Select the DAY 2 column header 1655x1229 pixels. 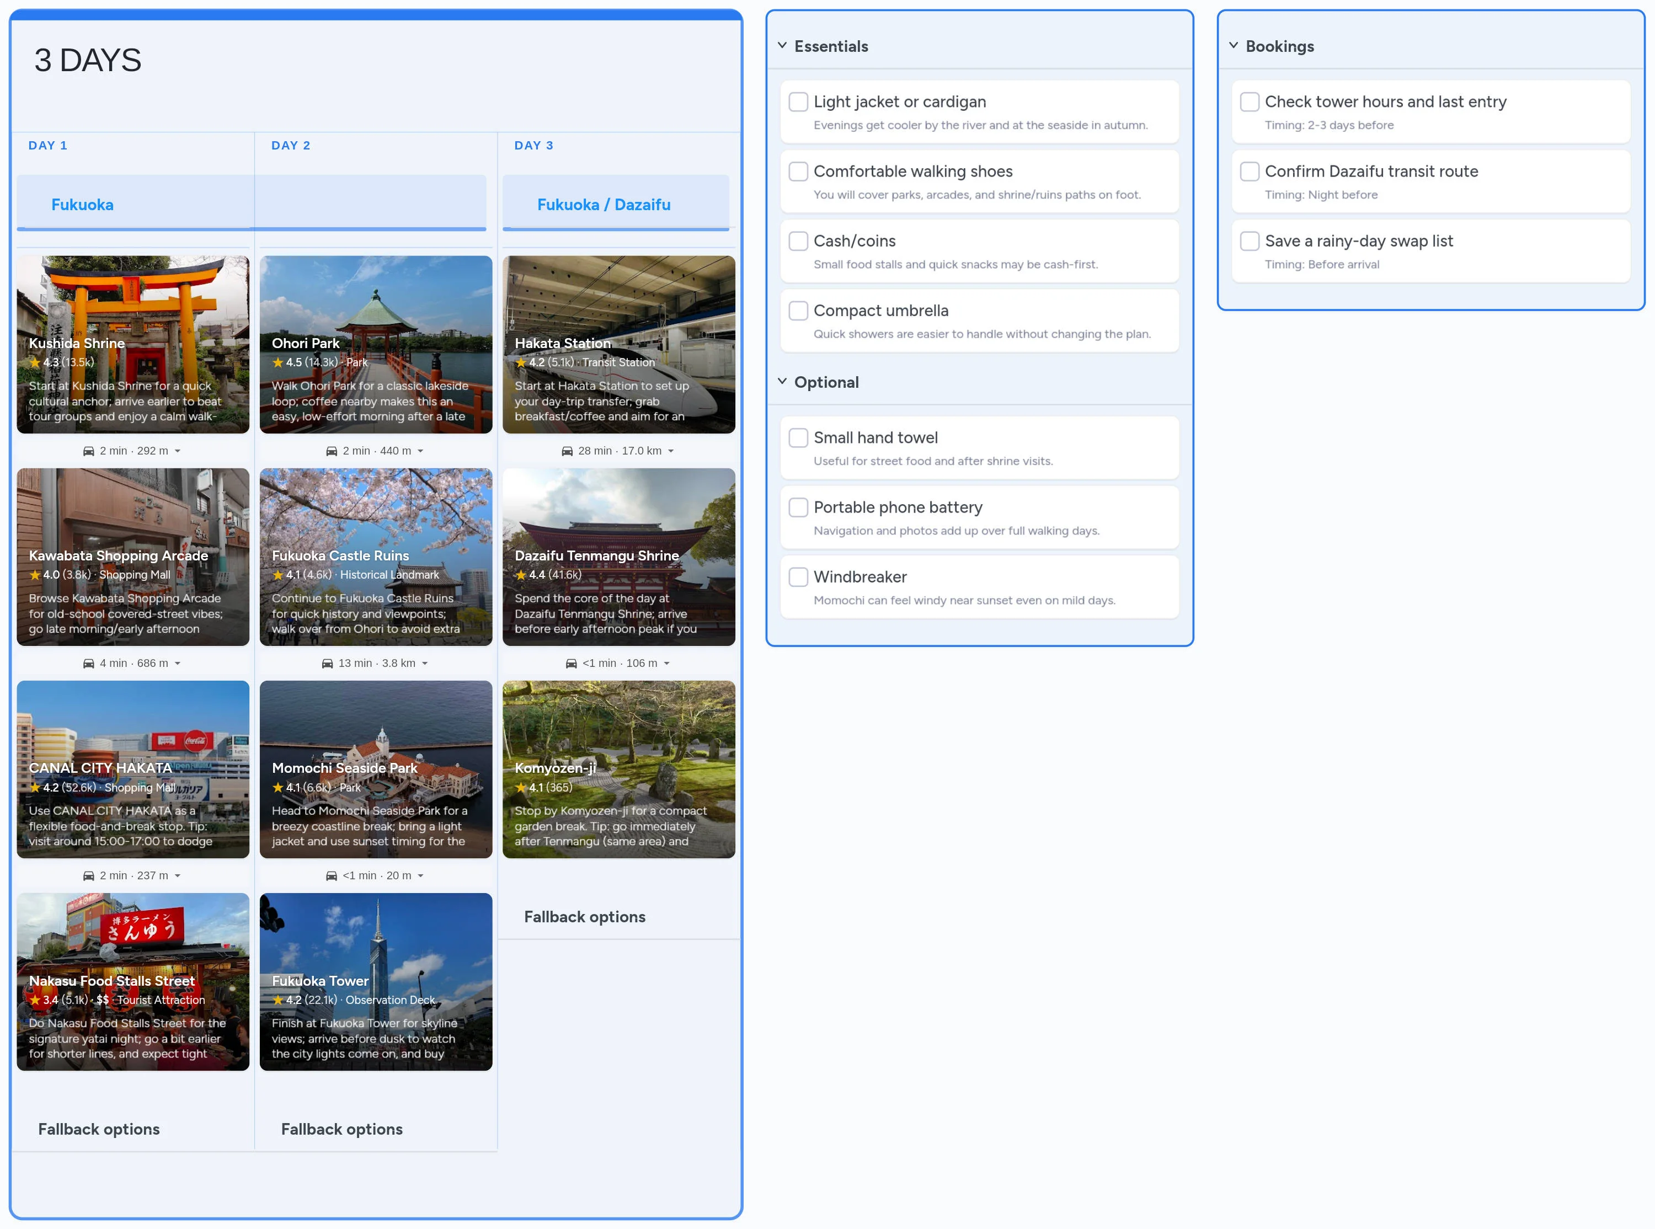[291, 146]
